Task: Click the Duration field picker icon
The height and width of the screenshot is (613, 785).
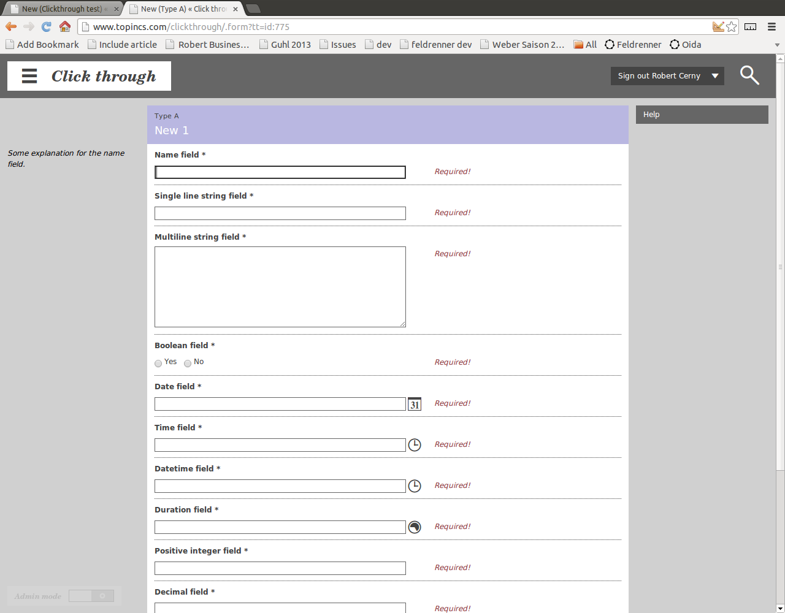Action: (x=415, y=527)
